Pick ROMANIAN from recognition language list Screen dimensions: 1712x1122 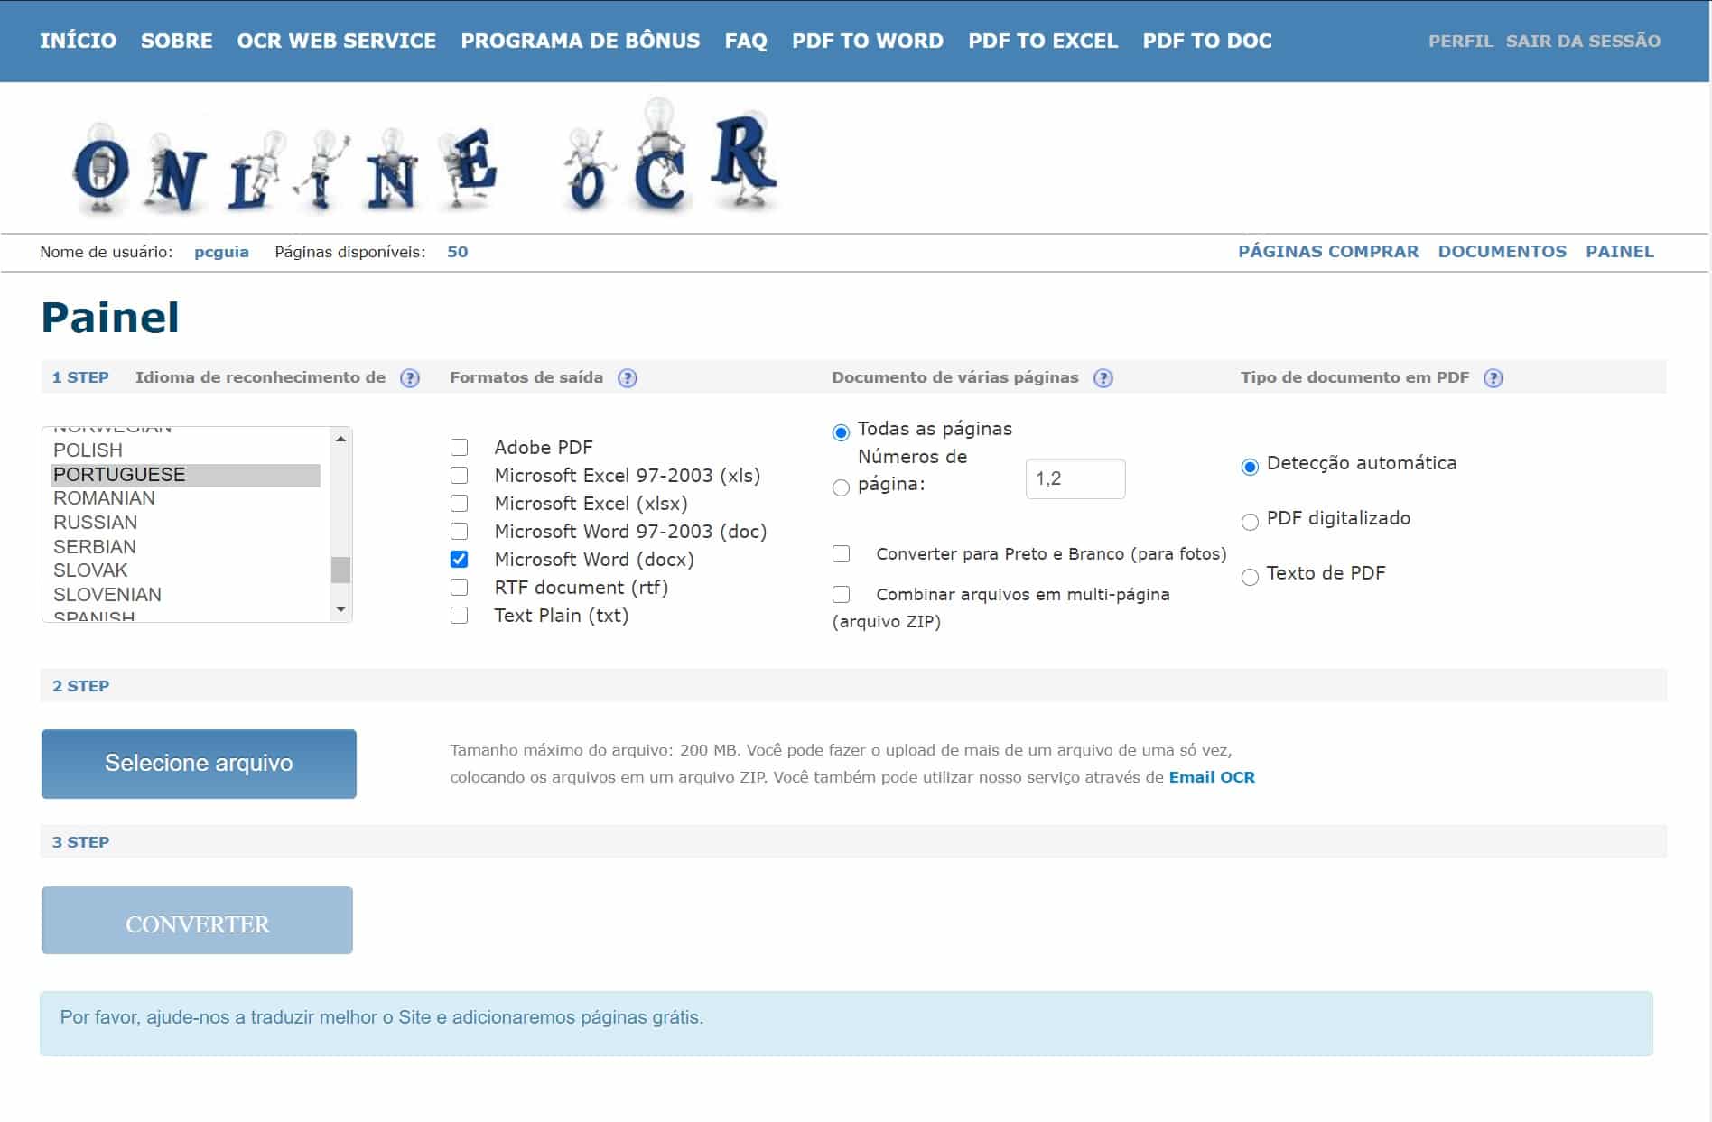click(104, 498)
